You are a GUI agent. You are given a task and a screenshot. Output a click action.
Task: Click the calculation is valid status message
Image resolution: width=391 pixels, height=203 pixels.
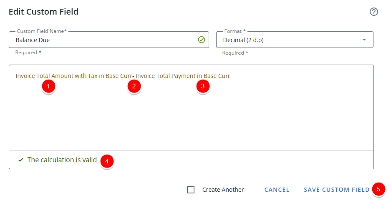[62, 160]
